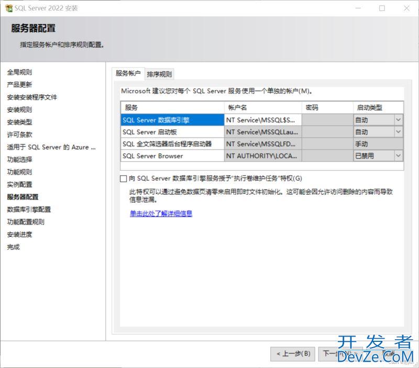Select 功能规则 step in sidebar
419x368 pixels.
19,172
